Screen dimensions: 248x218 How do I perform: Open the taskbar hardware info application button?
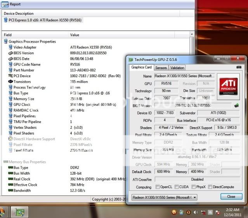click(20, 212)
